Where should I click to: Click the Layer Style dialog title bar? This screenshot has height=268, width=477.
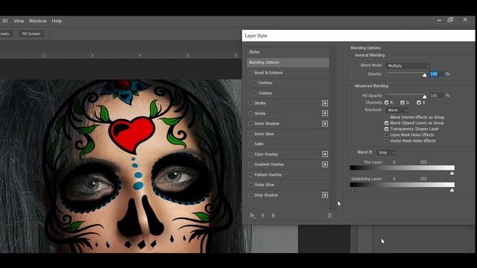358,36
